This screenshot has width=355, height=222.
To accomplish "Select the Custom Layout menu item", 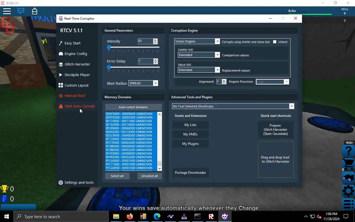I will [x=77, y=85].
